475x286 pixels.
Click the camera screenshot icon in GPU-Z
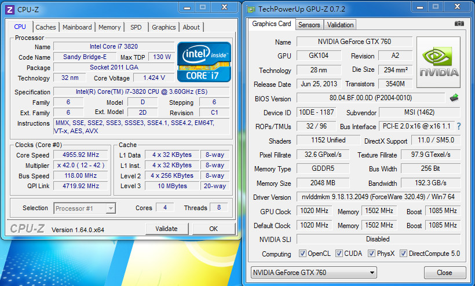pyautogui.click(x=459, y=24)
